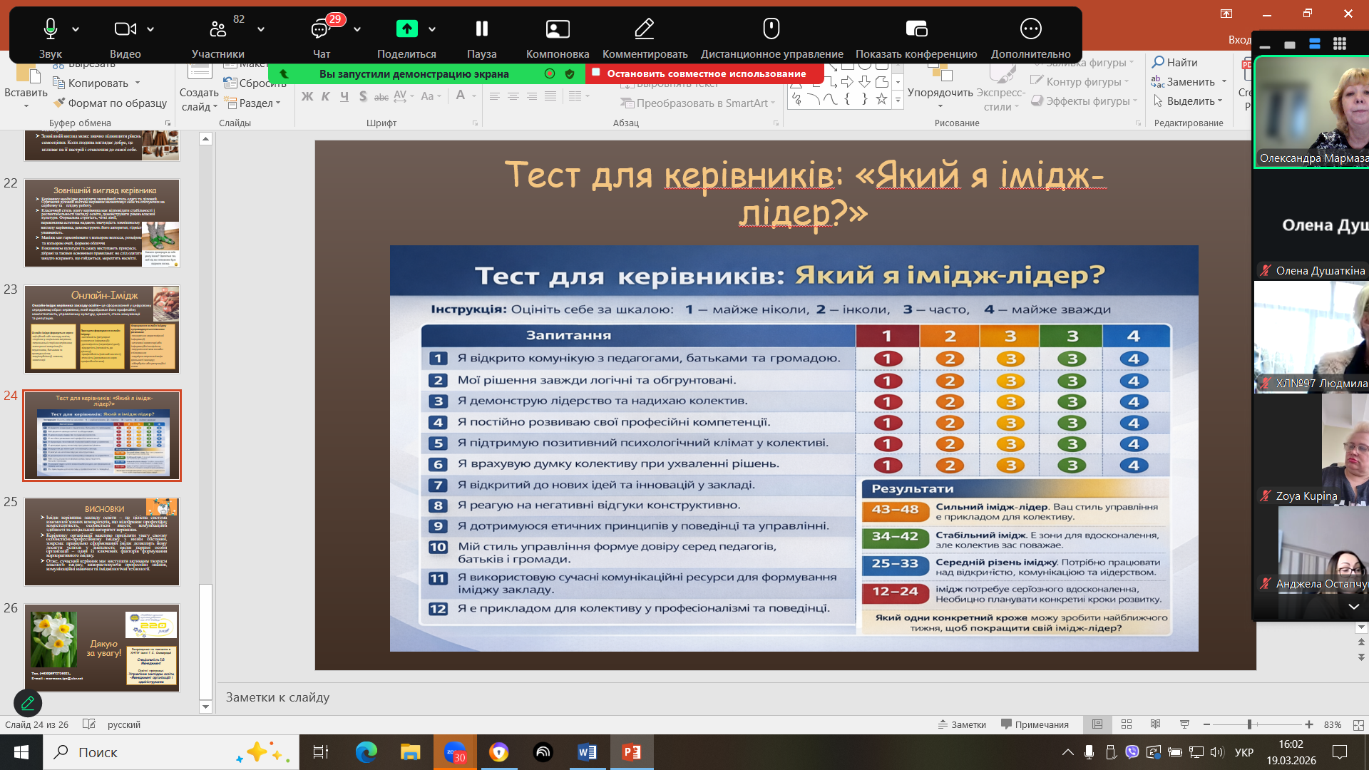Open Примечания comments in status bar
The image size is (1369, 770).
click(1035, 724)
